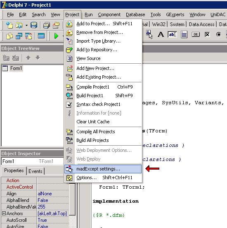227x228 pixels.
Task: Click the Open Project toolbar icon
Action: point(56,25)
